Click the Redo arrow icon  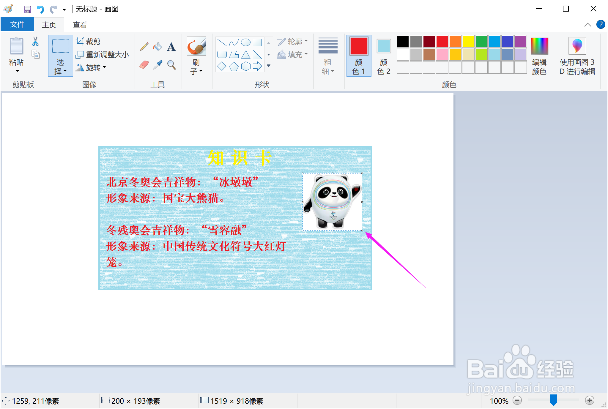point(53,9)
